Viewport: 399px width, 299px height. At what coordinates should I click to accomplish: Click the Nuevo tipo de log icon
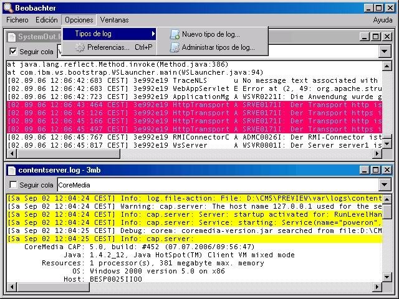[175, 34]
